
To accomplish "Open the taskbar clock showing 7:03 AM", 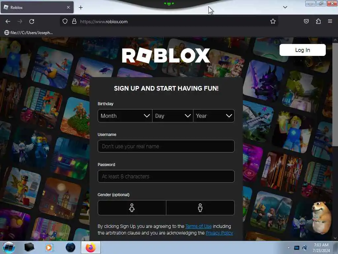I will click(x=321, y=248).
